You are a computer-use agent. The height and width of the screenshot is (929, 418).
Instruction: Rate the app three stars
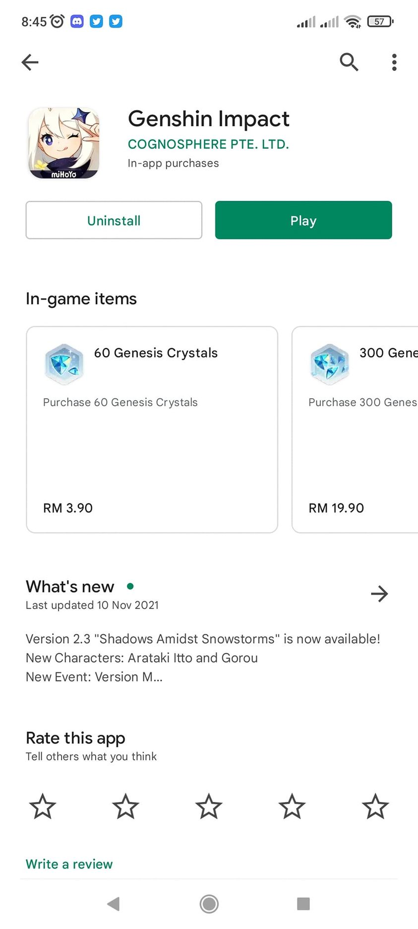pyautogui.click(x=209, y=806)
